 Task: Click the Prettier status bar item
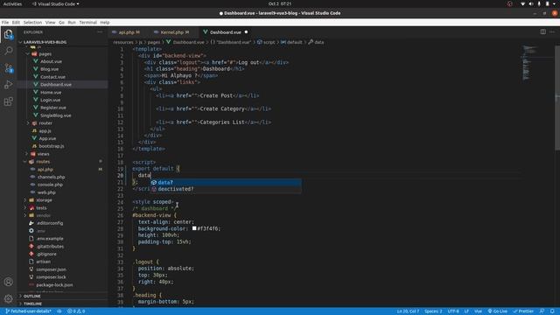pos(523,311)
